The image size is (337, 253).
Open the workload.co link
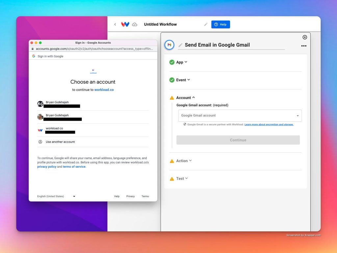[x=104, y=90]
